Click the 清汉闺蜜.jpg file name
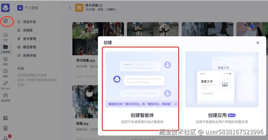Screen dimensions: 268x140 86,60
